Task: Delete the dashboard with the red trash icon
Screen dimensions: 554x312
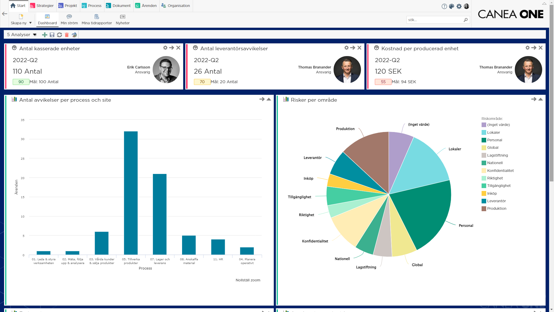Action: (x=67, y=35)
